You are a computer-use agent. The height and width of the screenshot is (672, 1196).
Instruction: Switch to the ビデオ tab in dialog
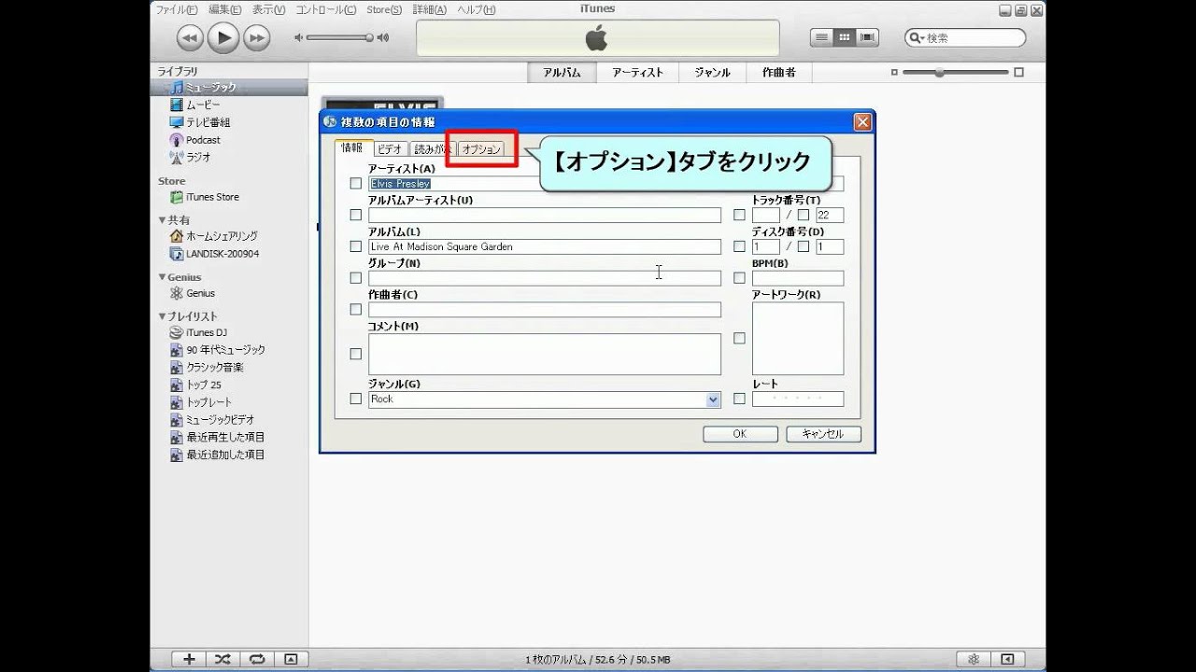[x=391, y=149]
